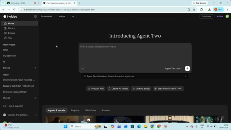The width and height of the screenshot is (231, 130).
Task: Select the Create AI shorts button
Action: (x=118, y=88)
